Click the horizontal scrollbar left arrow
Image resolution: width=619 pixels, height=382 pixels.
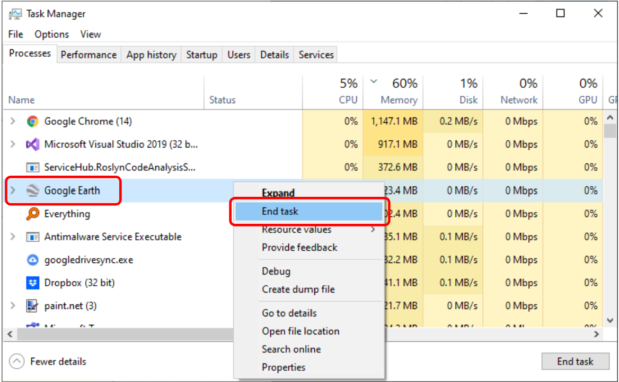[10, 334]
